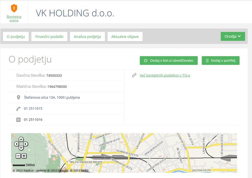Zoom in the map with plus
This screenshot has width=252, height=178.
24,156
